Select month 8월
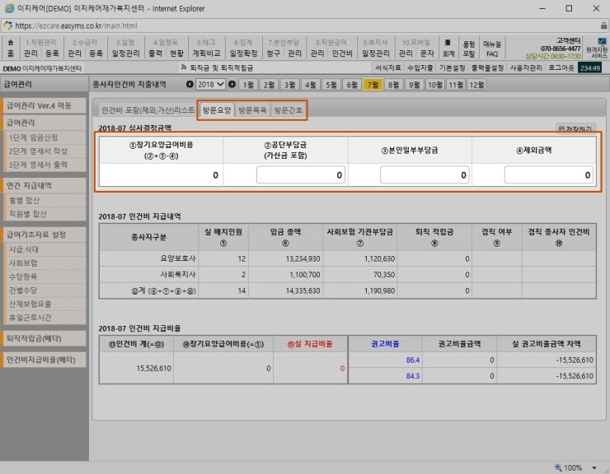The width and height of the screenshot is (610, 474). tap(393, 84)
